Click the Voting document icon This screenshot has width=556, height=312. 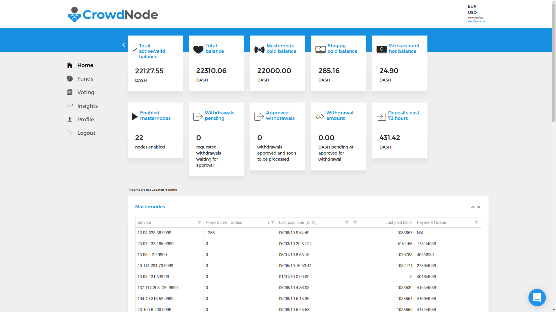coord(69,92)
